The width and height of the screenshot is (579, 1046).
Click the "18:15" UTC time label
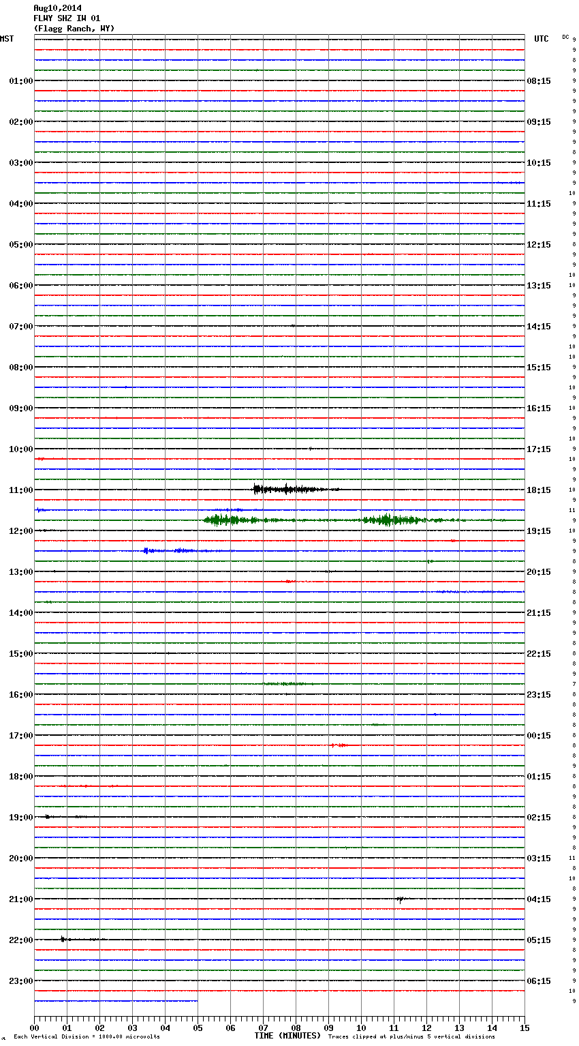coord(539,490)
